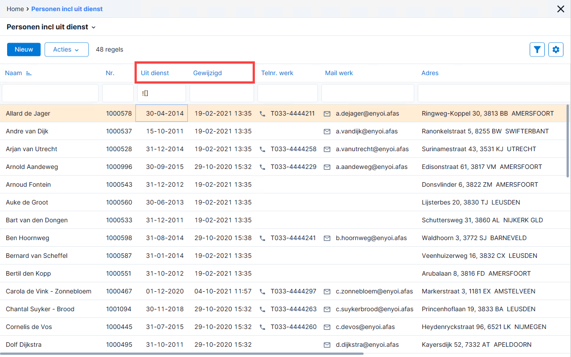Sort by the Gewijzigd column header
This screenshot has height=357, width=571.
click(207, 73)
